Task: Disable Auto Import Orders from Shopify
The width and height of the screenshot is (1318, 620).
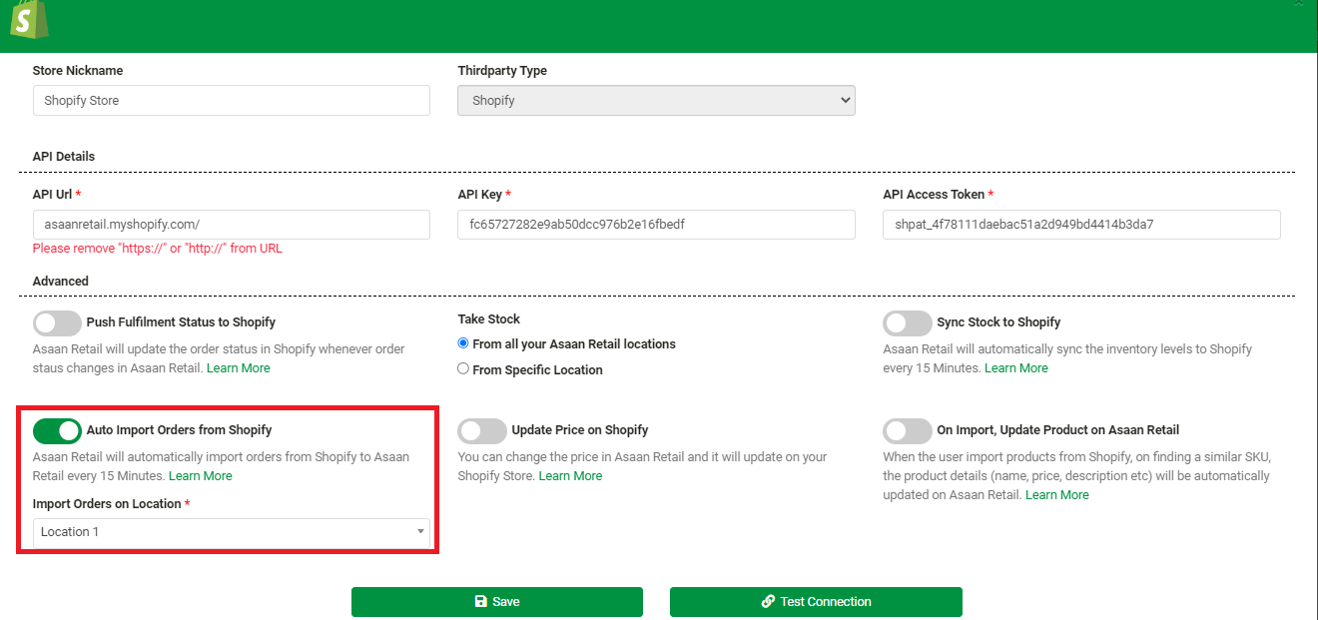Action: 57,430
